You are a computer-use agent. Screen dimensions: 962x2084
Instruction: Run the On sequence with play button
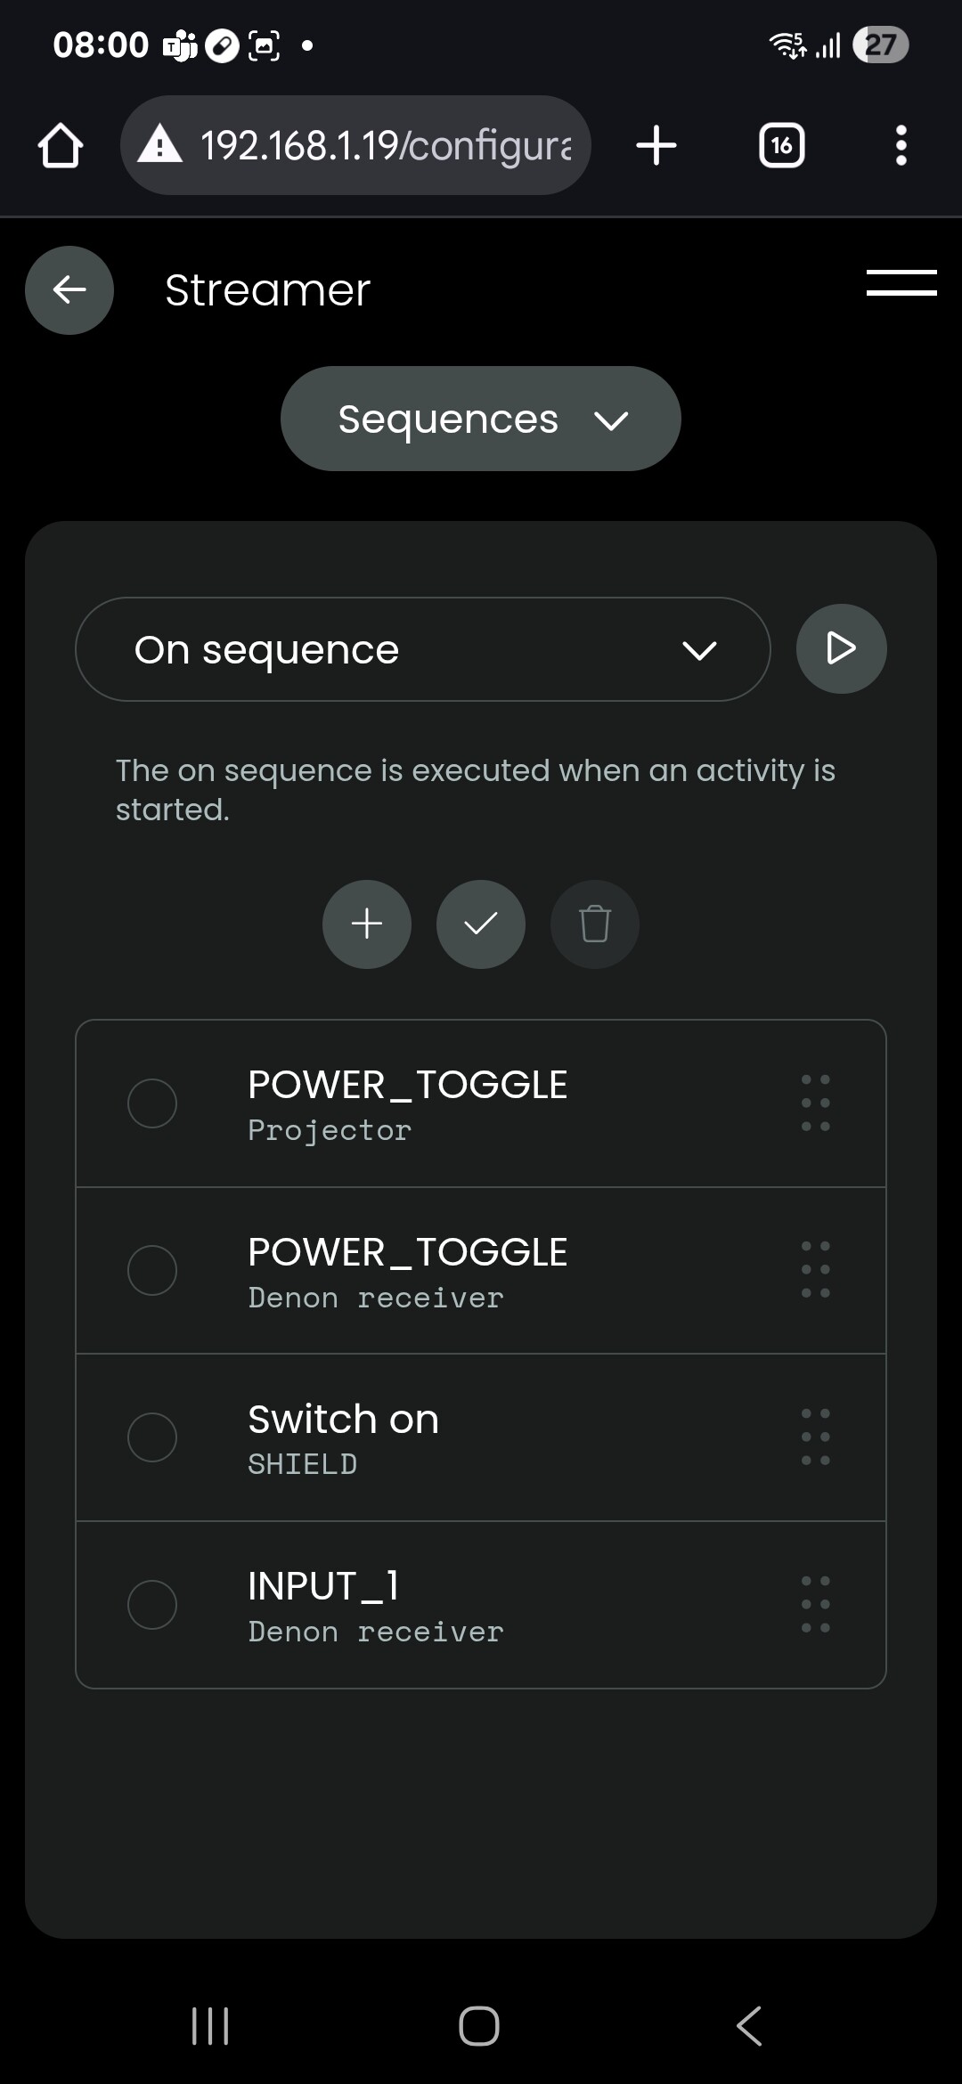[x=841, y=649]
